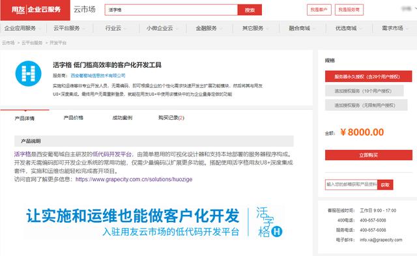Click the product title 活字格 低门槛高效率的客户化开发工具

107,65
